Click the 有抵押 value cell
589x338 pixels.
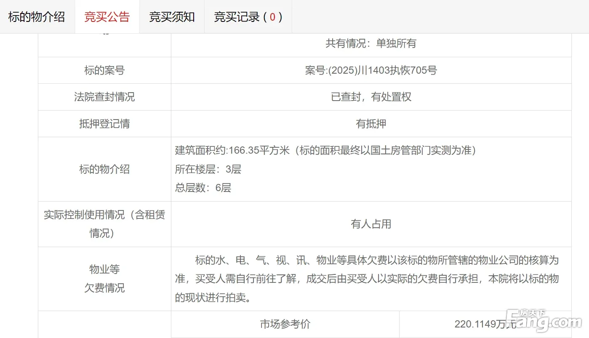pyautogui.click(x=370, y=124)
